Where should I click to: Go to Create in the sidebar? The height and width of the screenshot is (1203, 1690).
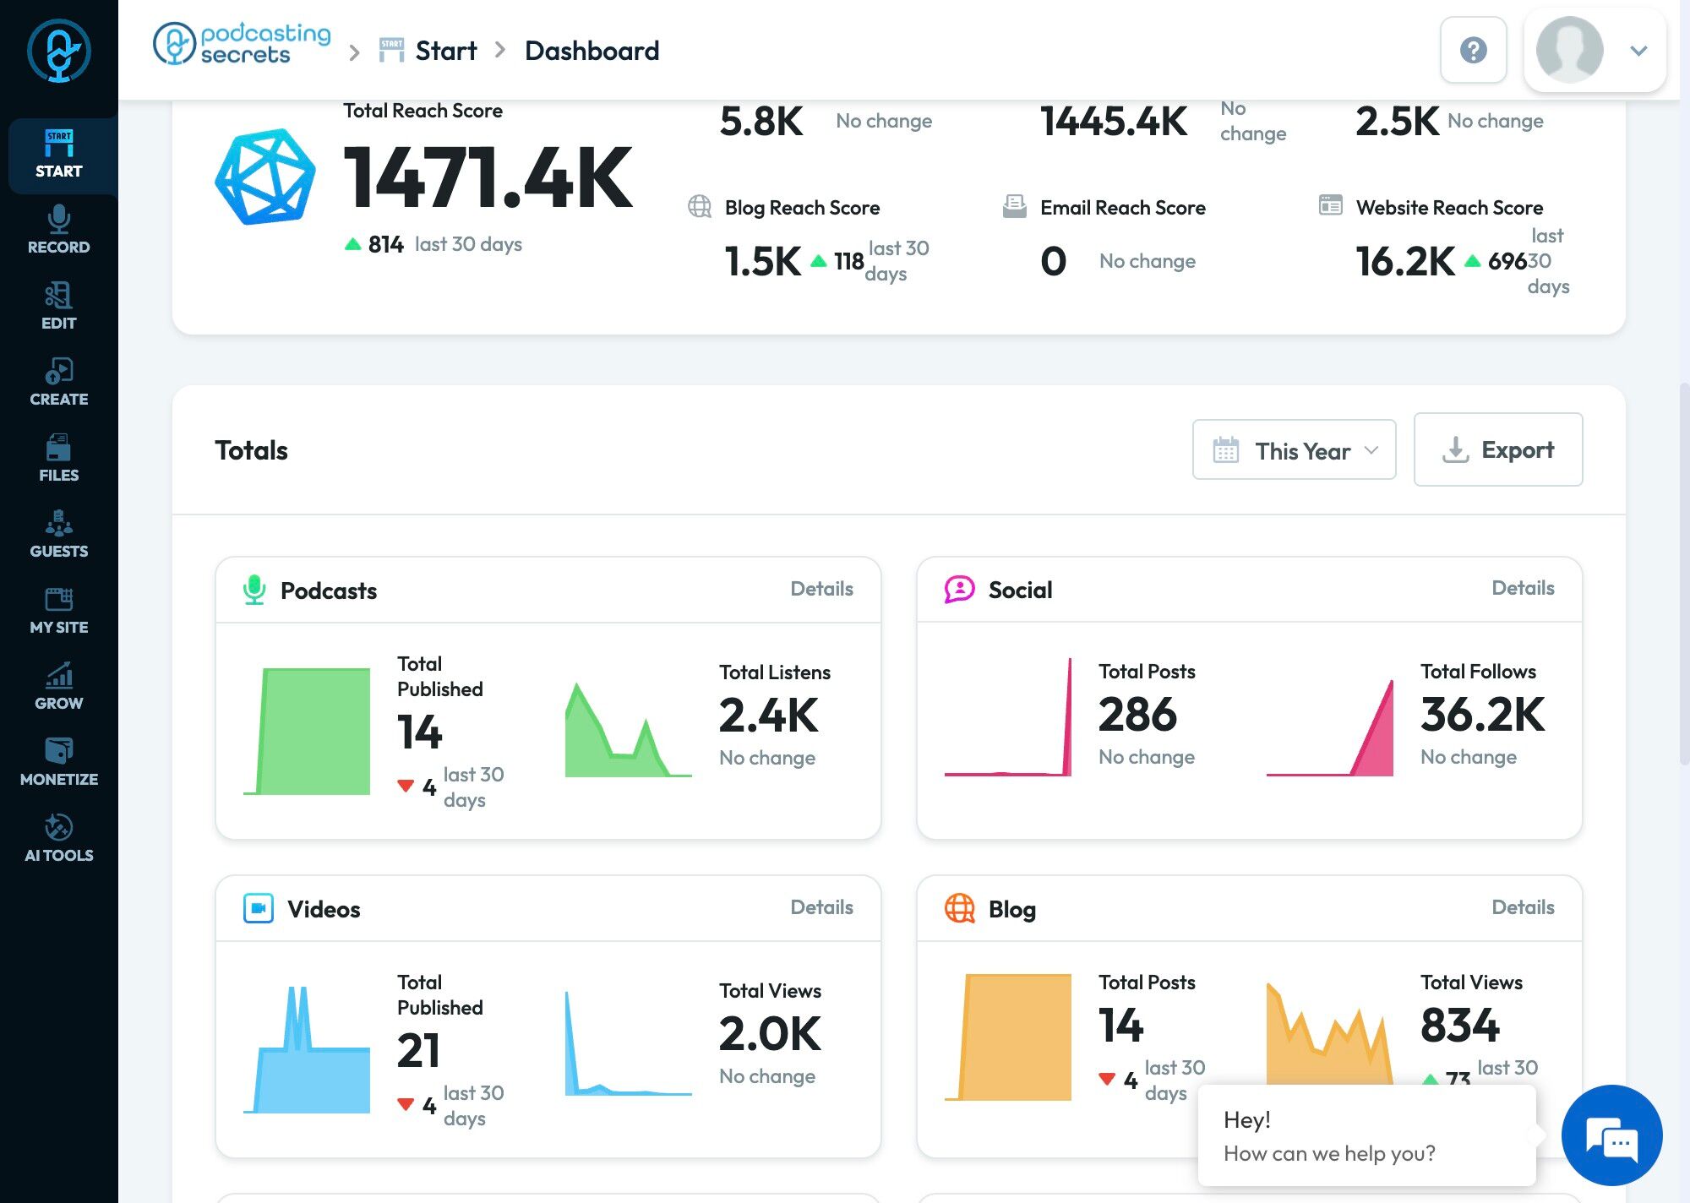(x=58, y=382)
